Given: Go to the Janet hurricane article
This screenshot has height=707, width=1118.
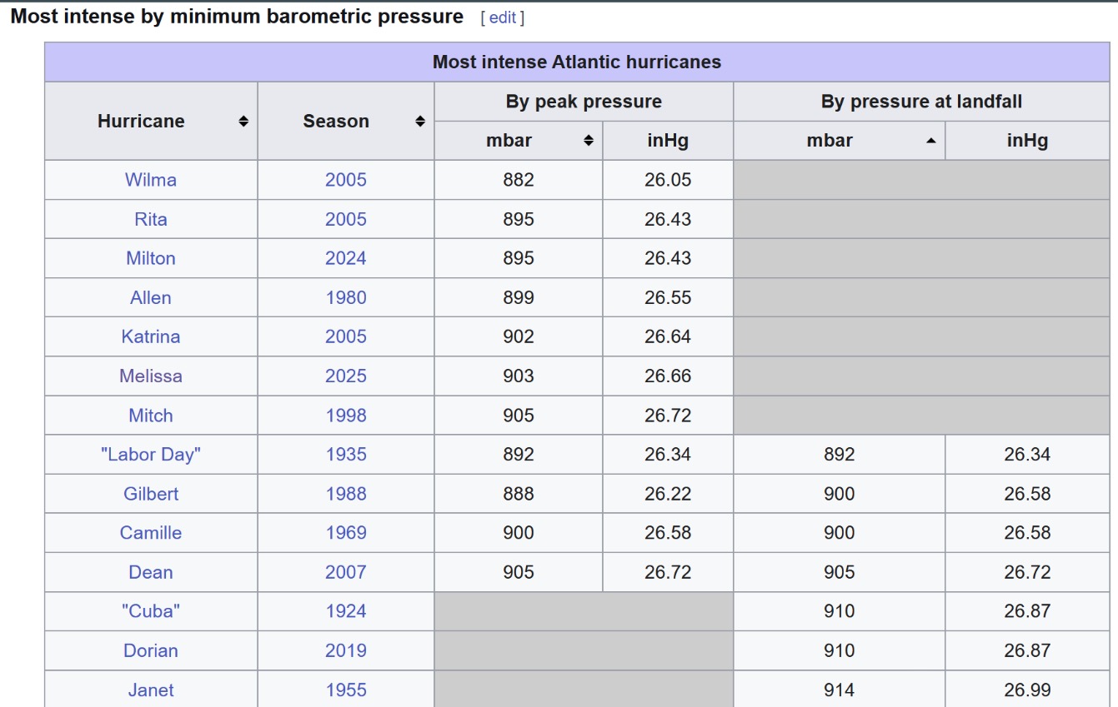Looking at the screenshot, I should click(x=151, y=690).
